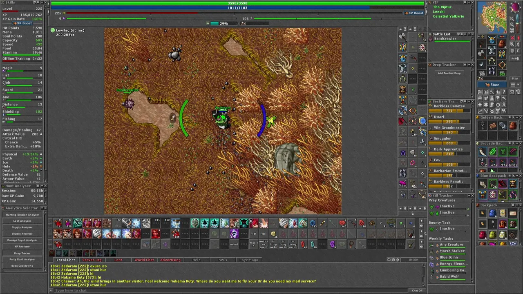Click Add Tracked Drop button

(x=449, y=73)
